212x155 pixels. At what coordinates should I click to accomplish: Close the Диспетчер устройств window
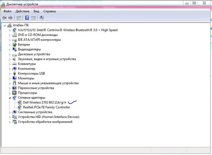(204, 3)
